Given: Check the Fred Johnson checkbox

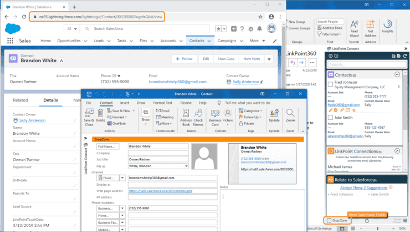Looking at the screenshot, I should pos(330,84).
